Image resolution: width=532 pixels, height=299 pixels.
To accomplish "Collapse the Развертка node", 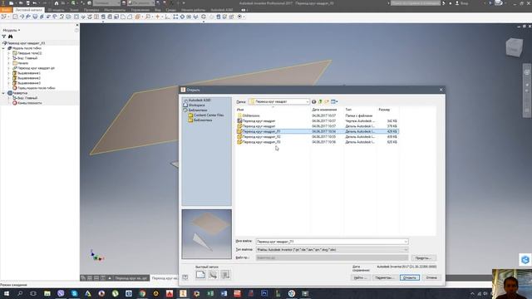I will (3, 93).
